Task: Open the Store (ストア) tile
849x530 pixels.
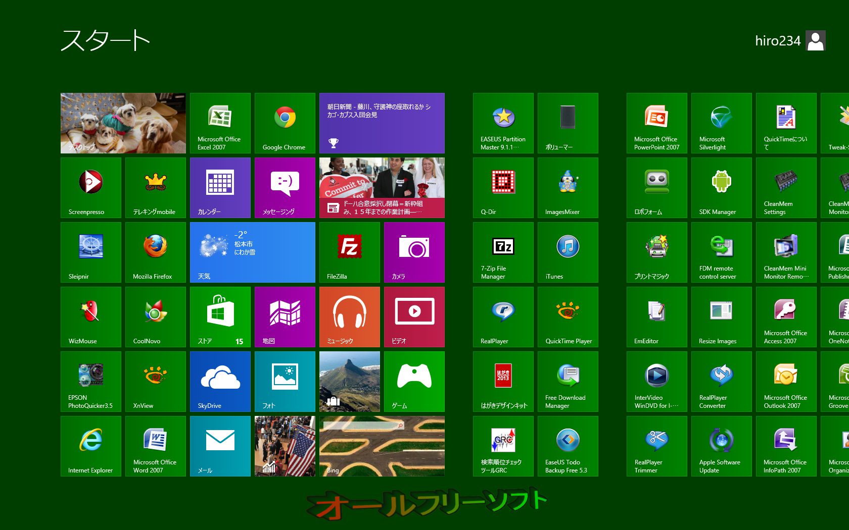Action: (220, 317)
